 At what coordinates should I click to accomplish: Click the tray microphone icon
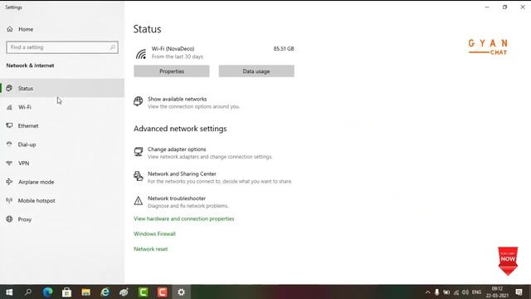coord(437,292)
